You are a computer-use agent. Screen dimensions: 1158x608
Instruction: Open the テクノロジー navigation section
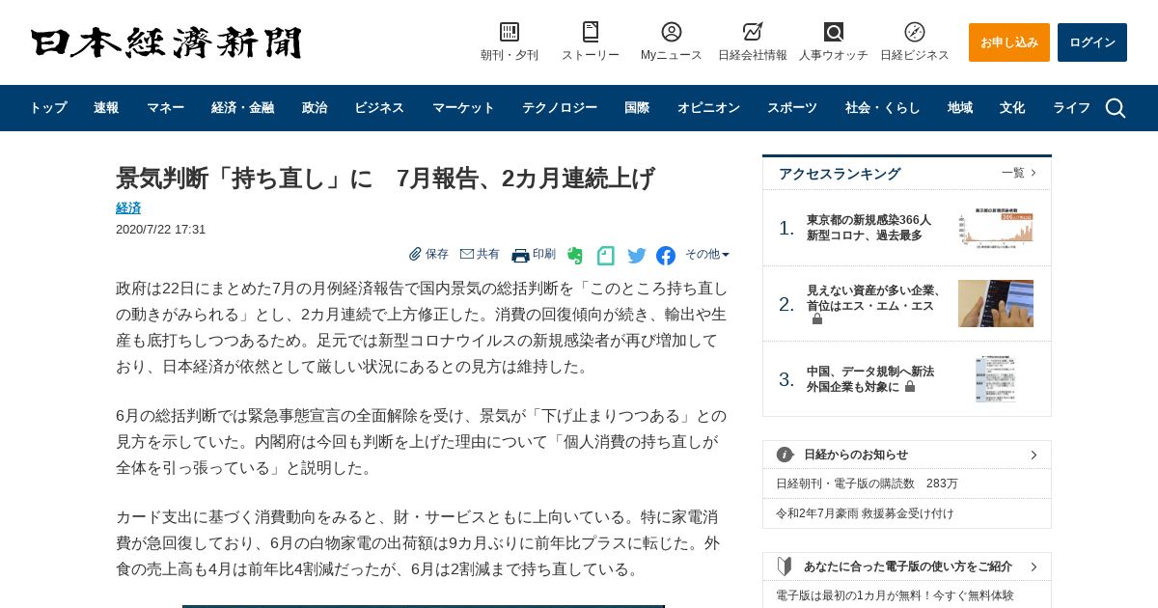click(560, 108)
